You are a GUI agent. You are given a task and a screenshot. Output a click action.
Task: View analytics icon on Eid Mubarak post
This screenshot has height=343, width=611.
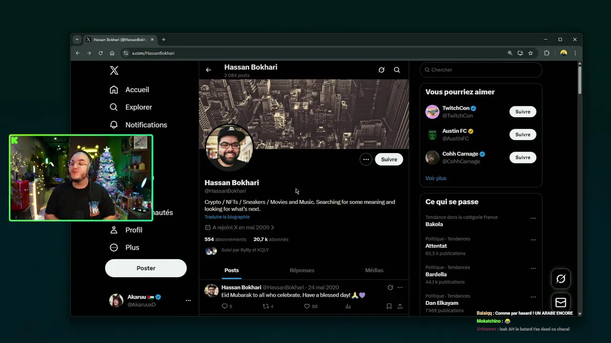pos(348,306)
